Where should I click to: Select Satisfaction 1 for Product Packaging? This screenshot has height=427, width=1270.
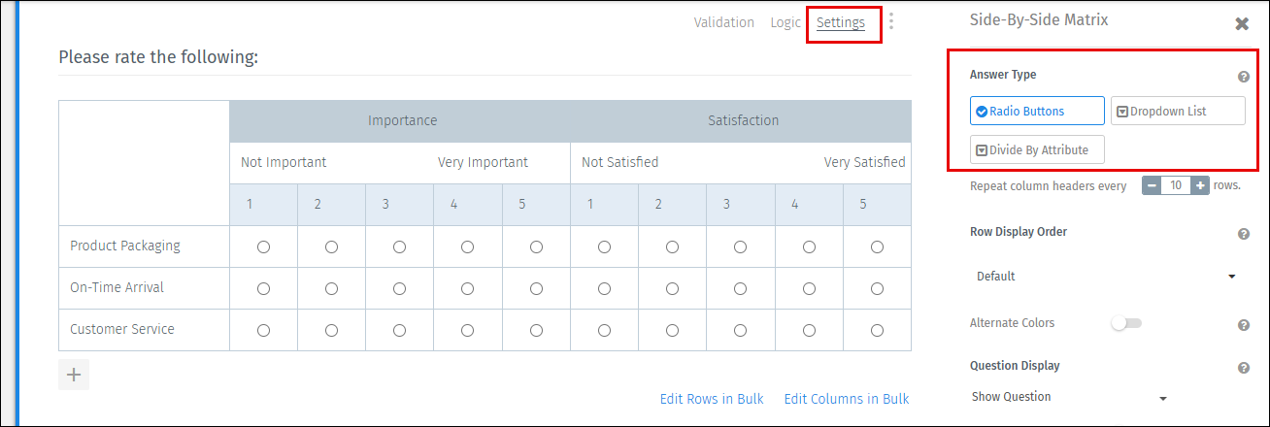click(x=604, y=247)
